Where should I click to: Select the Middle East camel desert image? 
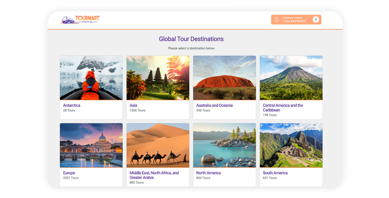(x=158, y=145)
